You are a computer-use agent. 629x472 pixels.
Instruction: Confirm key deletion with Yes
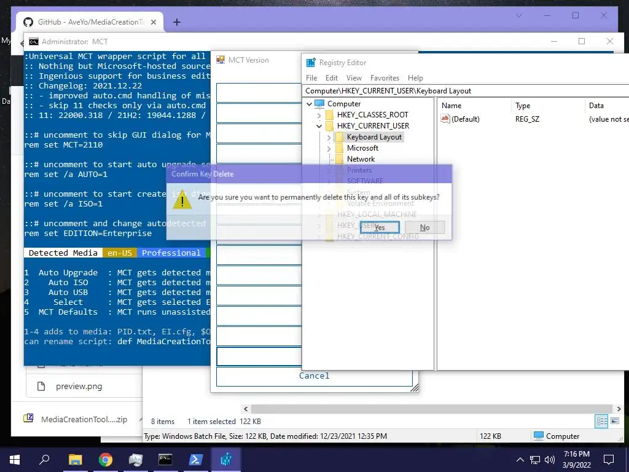[x=380, y=227]
